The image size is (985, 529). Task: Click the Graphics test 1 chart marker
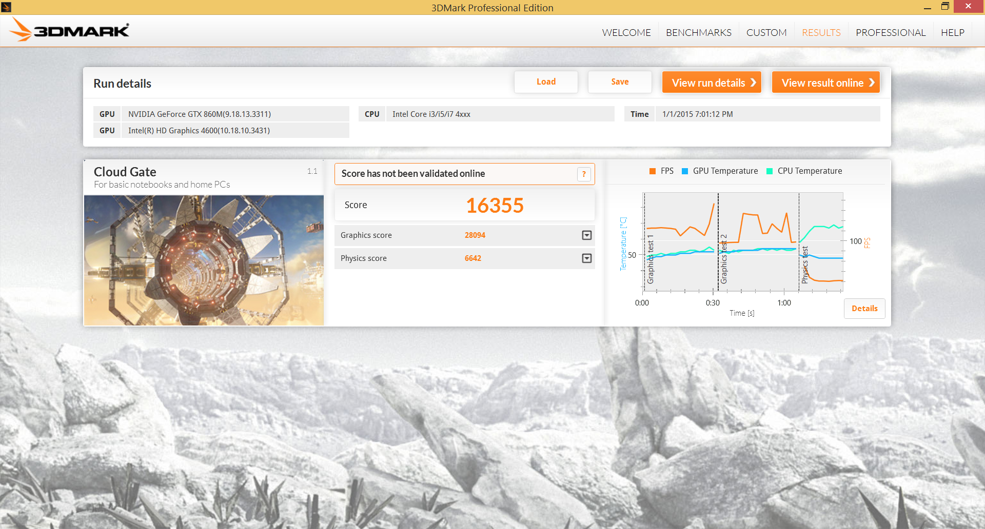click(651, 259)
